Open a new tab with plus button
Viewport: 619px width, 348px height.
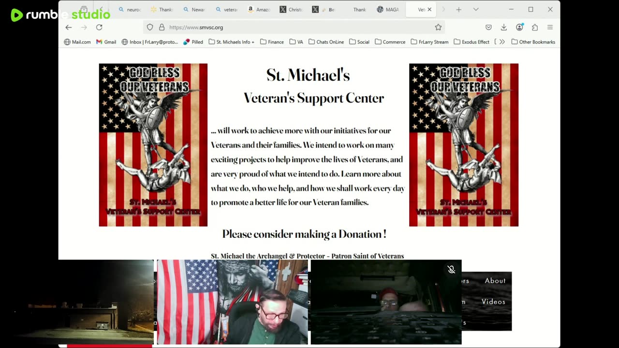pyautogui.click(x=458, y=10)
